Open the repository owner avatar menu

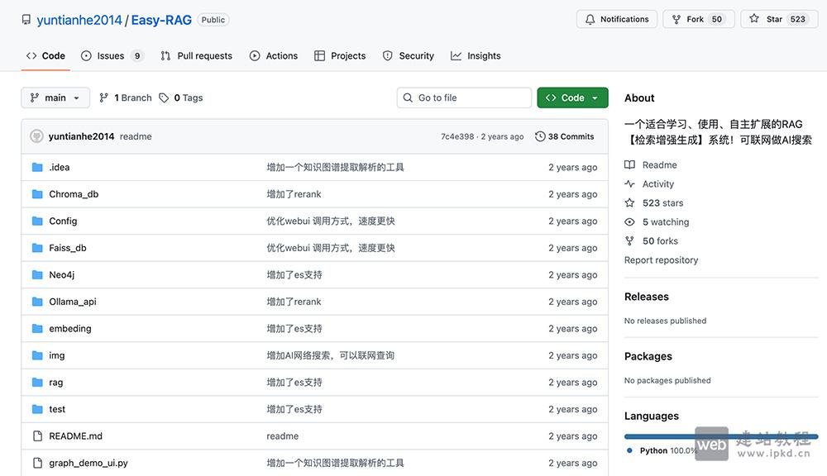[36, 136]
